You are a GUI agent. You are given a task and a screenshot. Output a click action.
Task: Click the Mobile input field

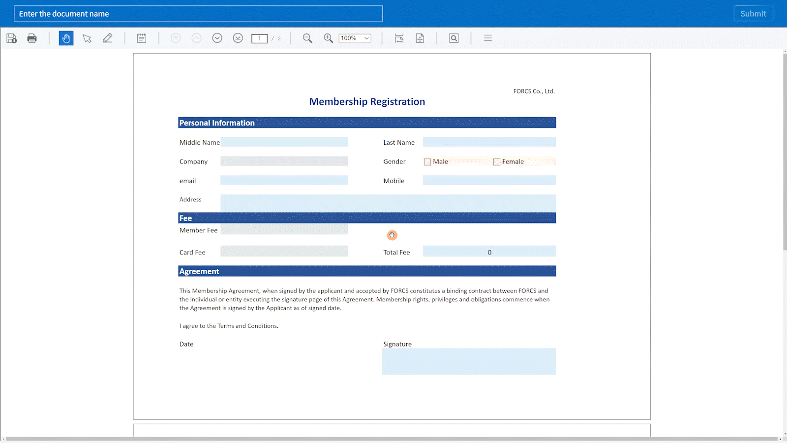[x=489, y=180]
